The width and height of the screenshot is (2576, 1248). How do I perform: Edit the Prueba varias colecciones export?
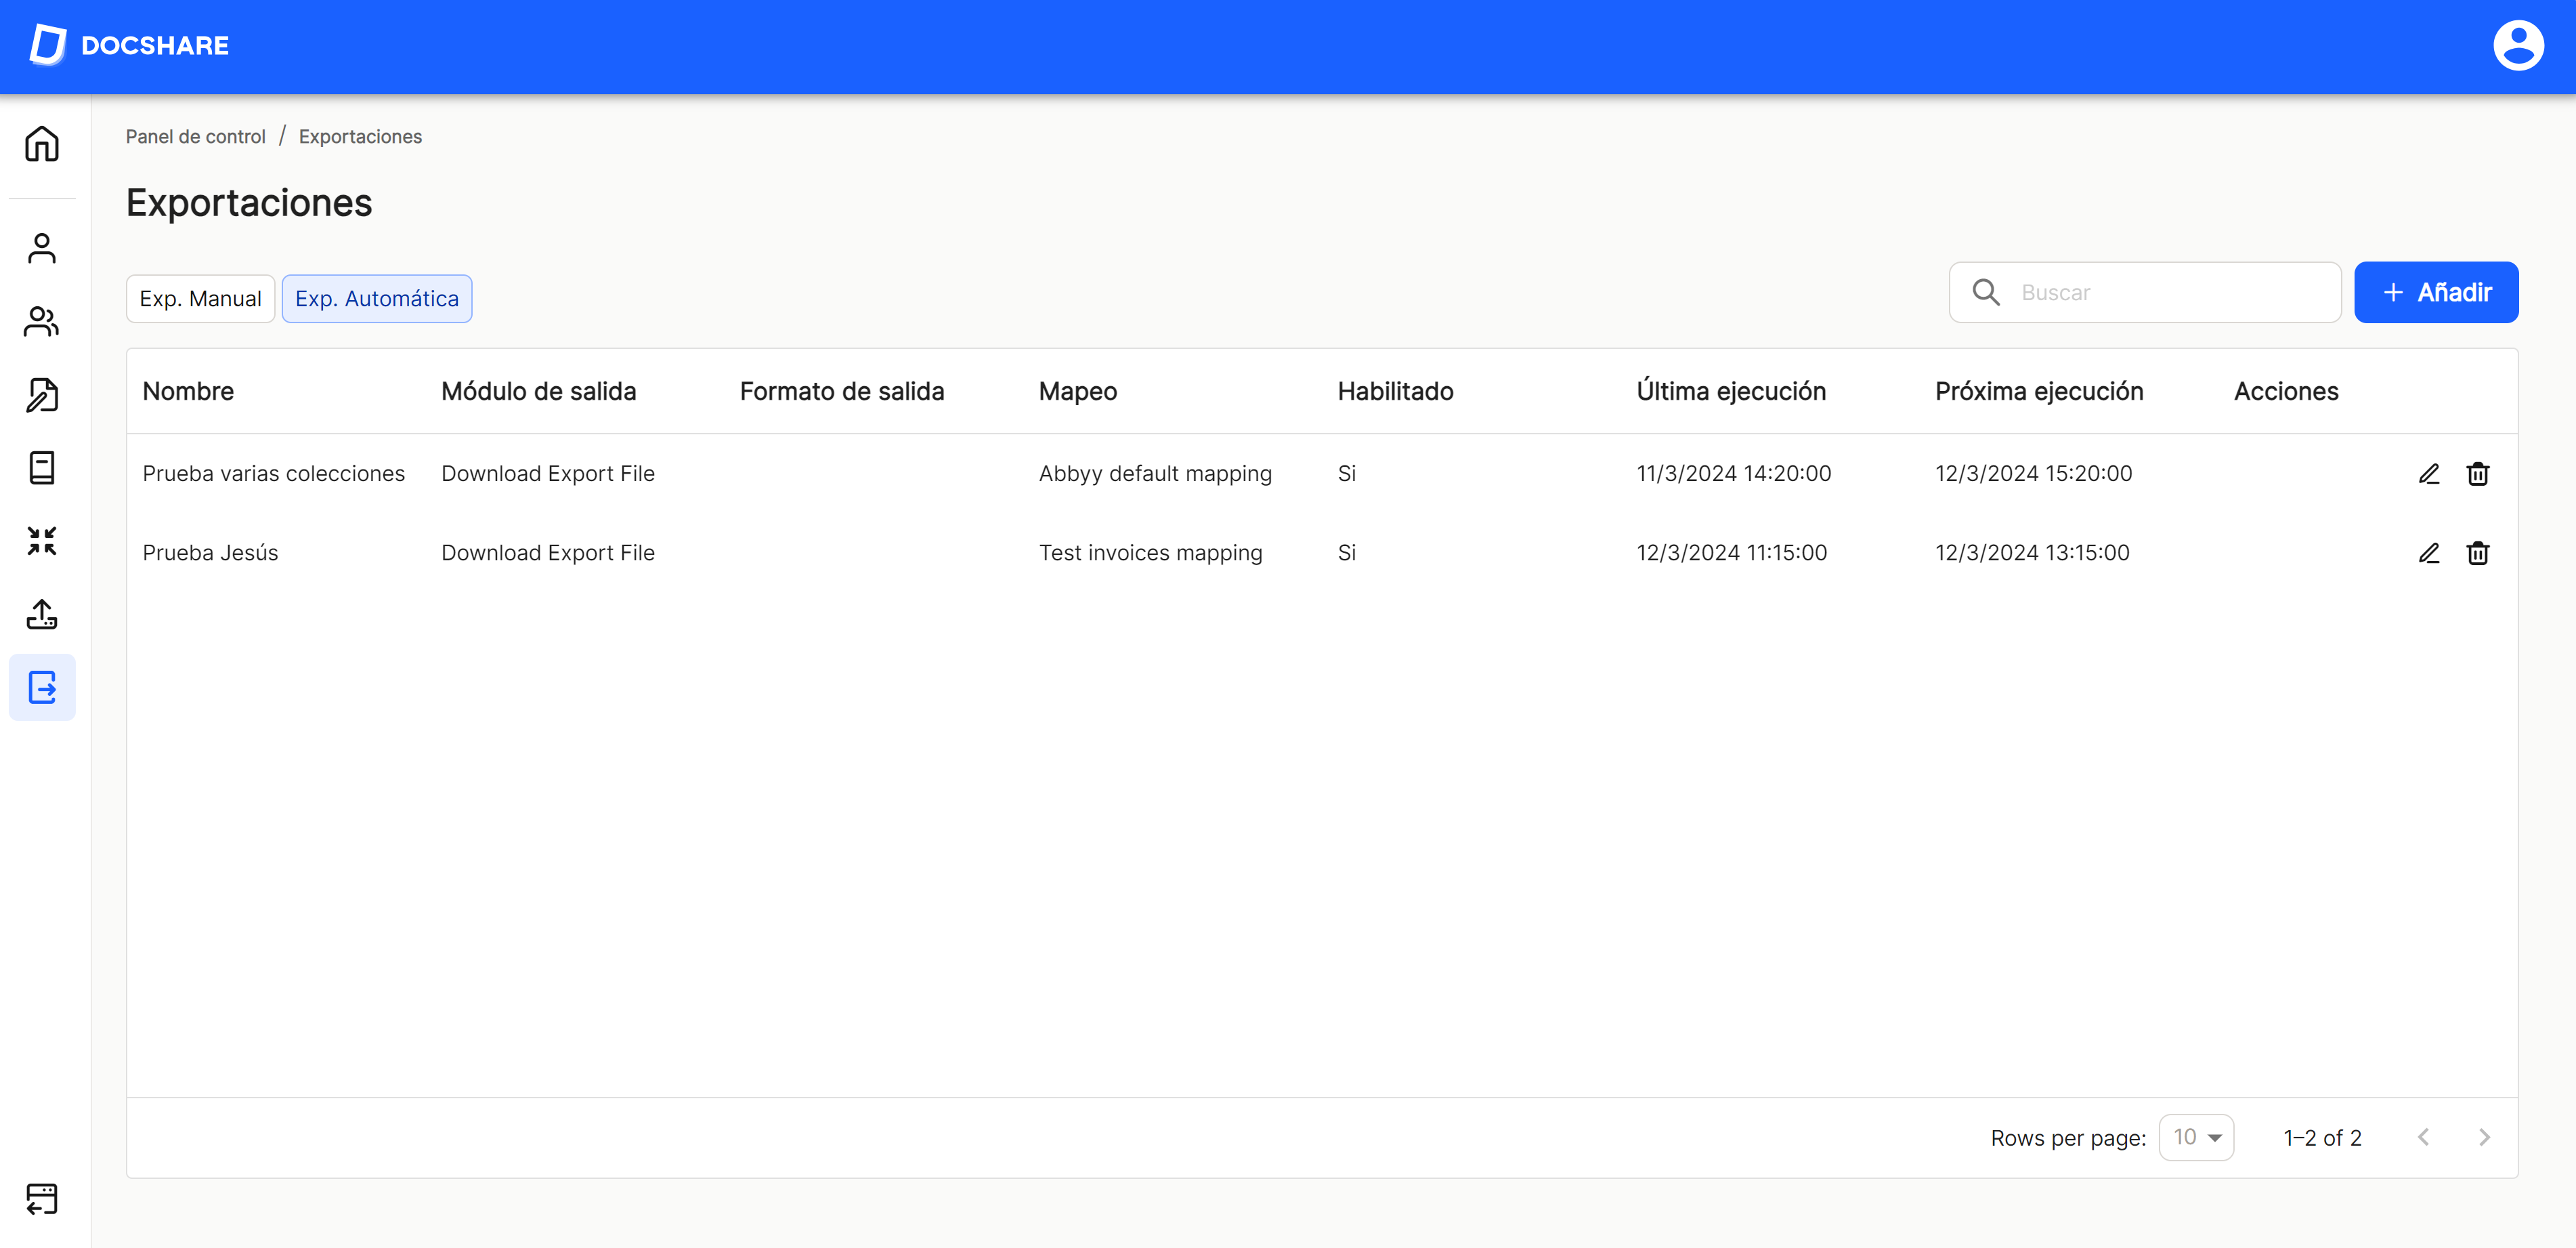pos(2429,474)
